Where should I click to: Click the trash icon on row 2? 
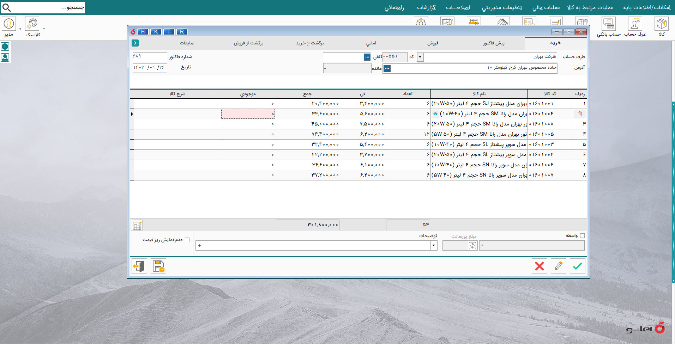click(x=579, y=114)
